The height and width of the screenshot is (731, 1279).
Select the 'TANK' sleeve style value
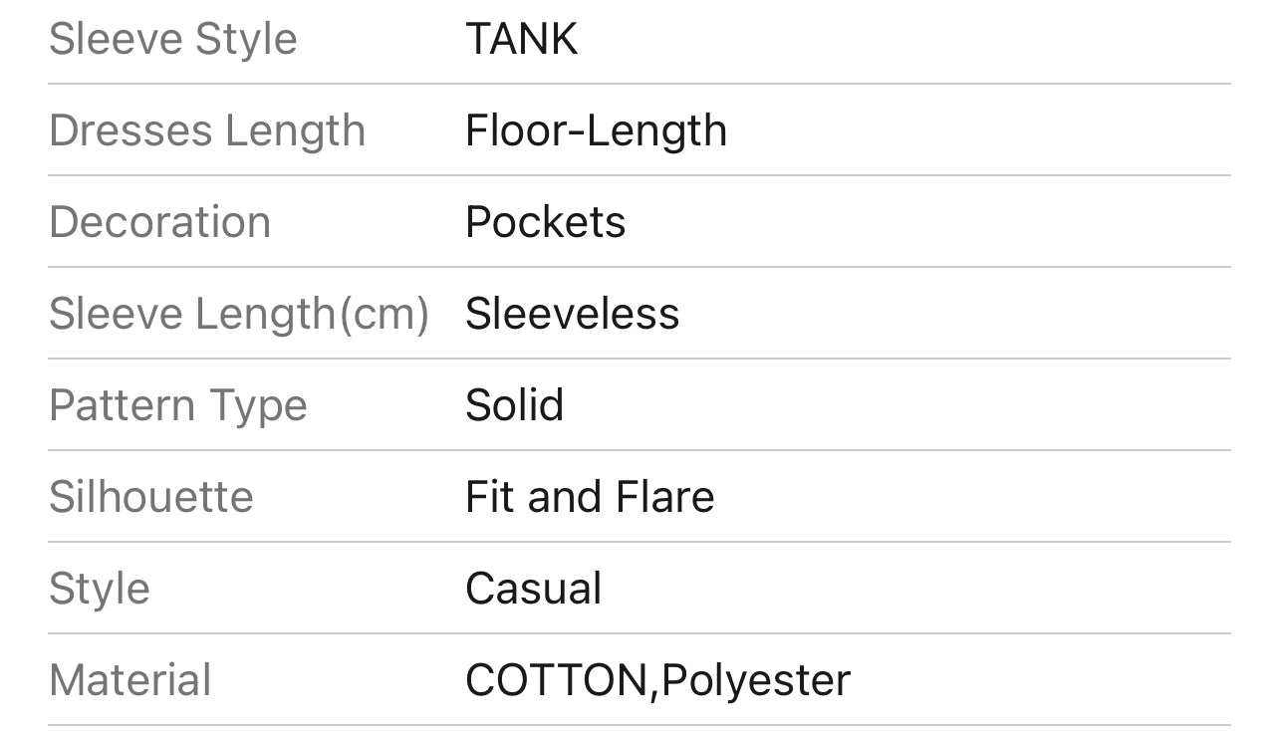521,40
